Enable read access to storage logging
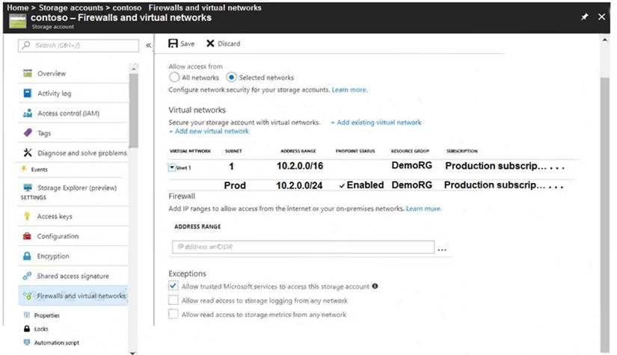Viewport: 617px width, 355px height. pos(174,300)
